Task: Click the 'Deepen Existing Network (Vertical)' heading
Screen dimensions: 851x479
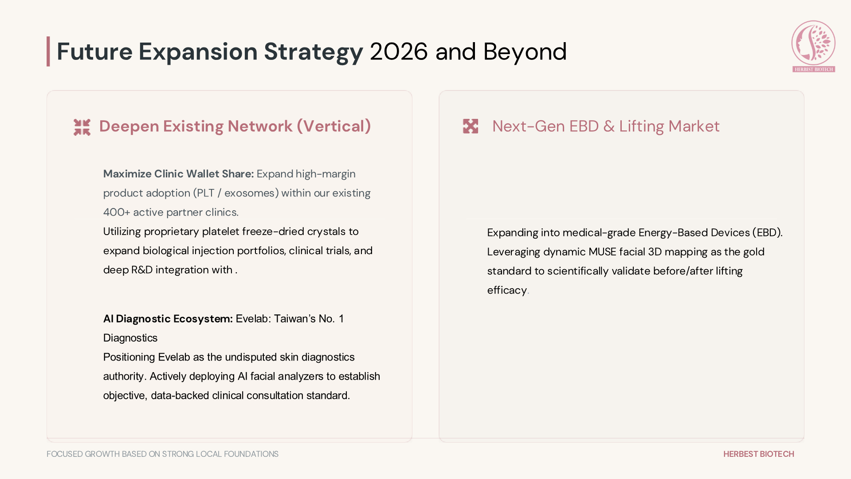Action: 235,126
